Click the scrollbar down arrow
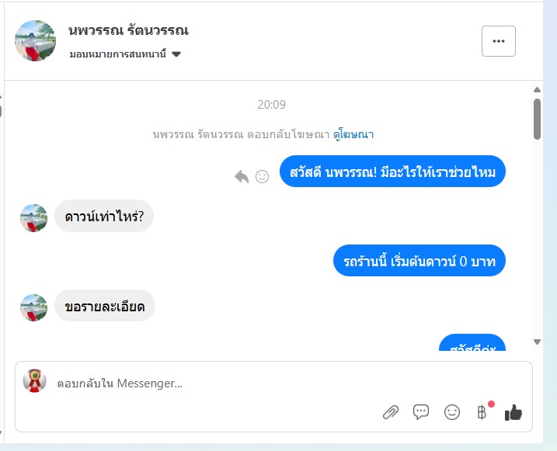The width and height of the screenshot is (557, 451). (x=537, y=342)
